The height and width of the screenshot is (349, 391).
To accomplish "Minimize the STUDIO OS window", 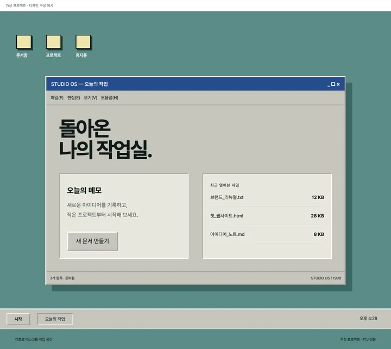I will click(x=329, y=85).
